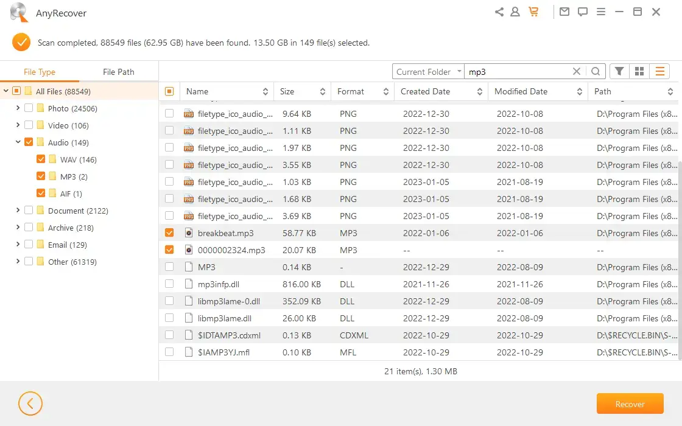Screen dimensions: 682x426
Task: Select the Video (106) category
Action: click(68, 125)
